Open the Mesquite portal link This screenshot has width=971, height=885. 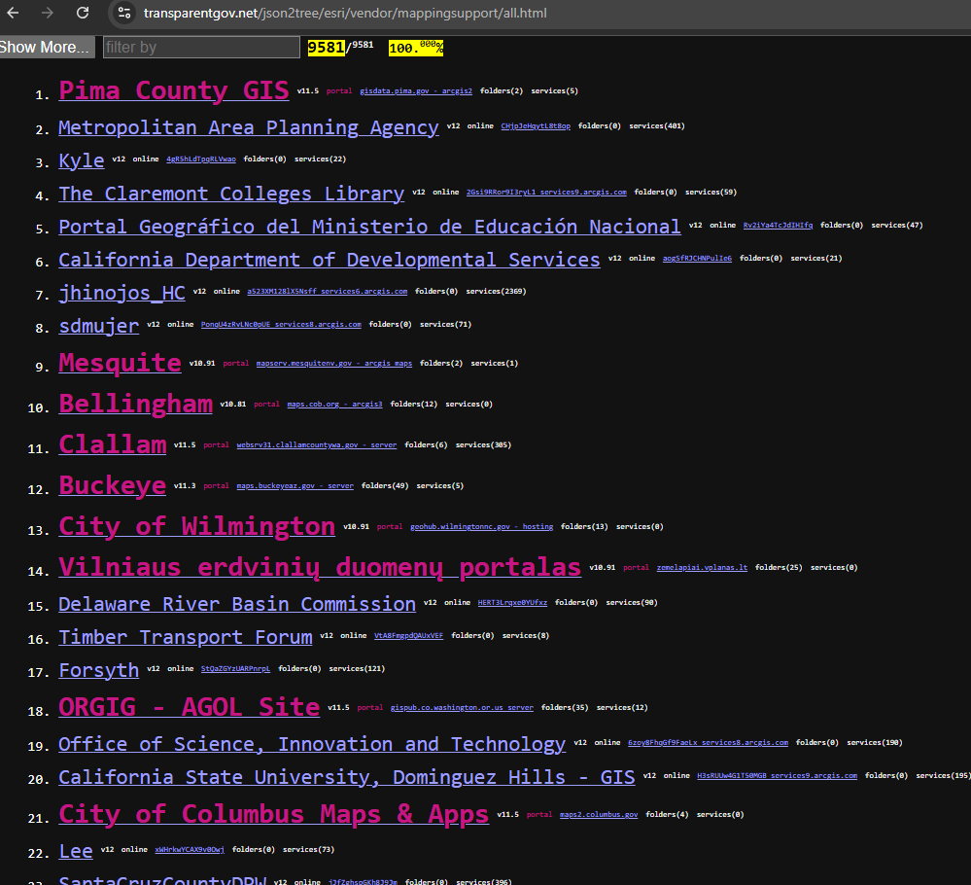coord(120,363)
